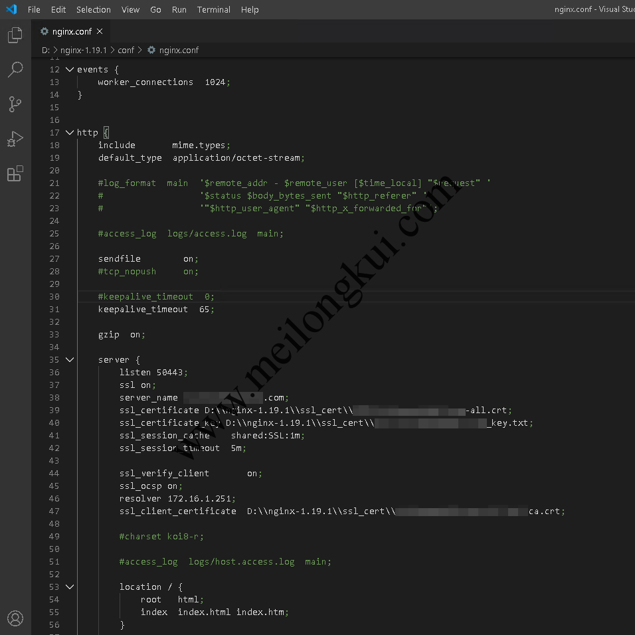Viewport: 635px width, 635px height.
Task: Click 'resolver 172.16.1.251' line
Action: [177, 498]
